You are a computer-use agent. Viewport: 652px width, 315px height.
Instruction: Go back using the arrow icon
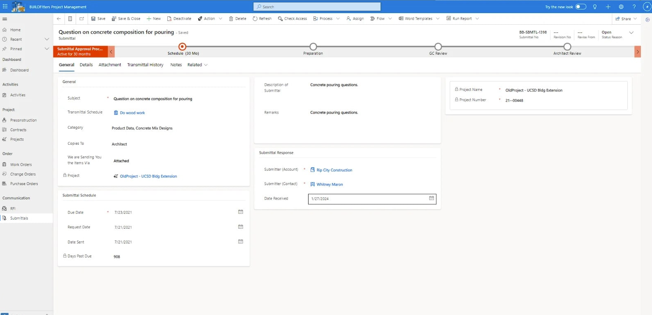click(x=59, y=19)
